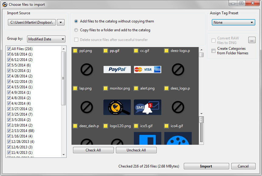Click the date list scrollbar thumb
Viewport: 262px width, 176px height.
pyautogui.click(x=64, y=78)
